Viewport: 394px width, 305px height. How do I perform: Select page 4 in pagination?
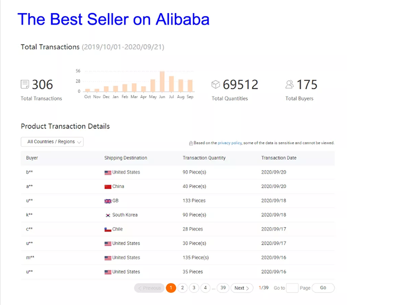pos(205,288)
